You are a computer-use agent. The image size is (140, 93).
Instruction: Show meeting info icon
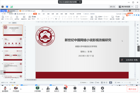[3, 7]
